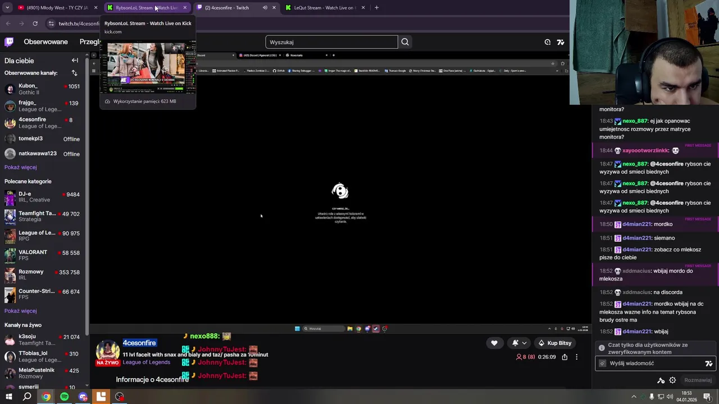Open a new browser tab
The width and height of the screenshot is (719, 404).
[x=376, y=8]
